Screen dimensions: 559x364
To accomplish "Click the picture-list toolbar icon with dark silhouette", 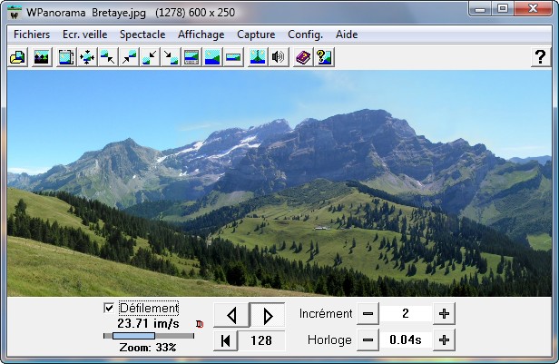I will [x=42, y=57].
